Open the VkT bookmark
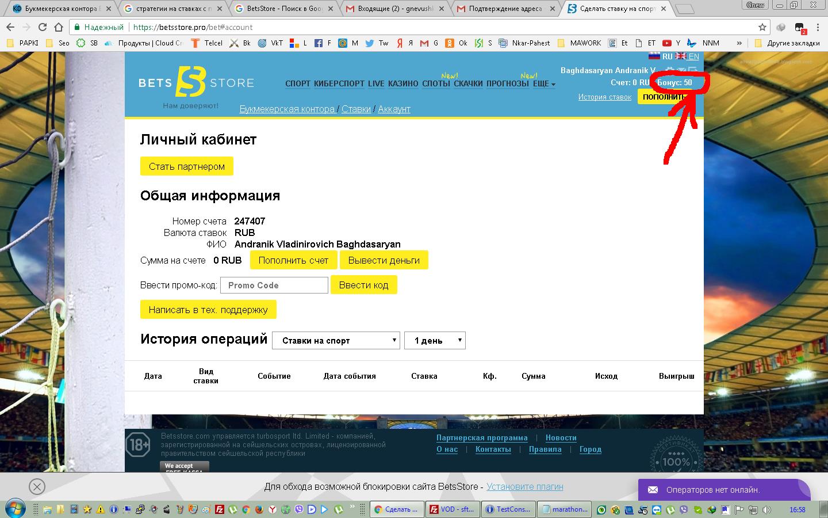The height and width of the screenshot is (518, 828). pos(270,43)
